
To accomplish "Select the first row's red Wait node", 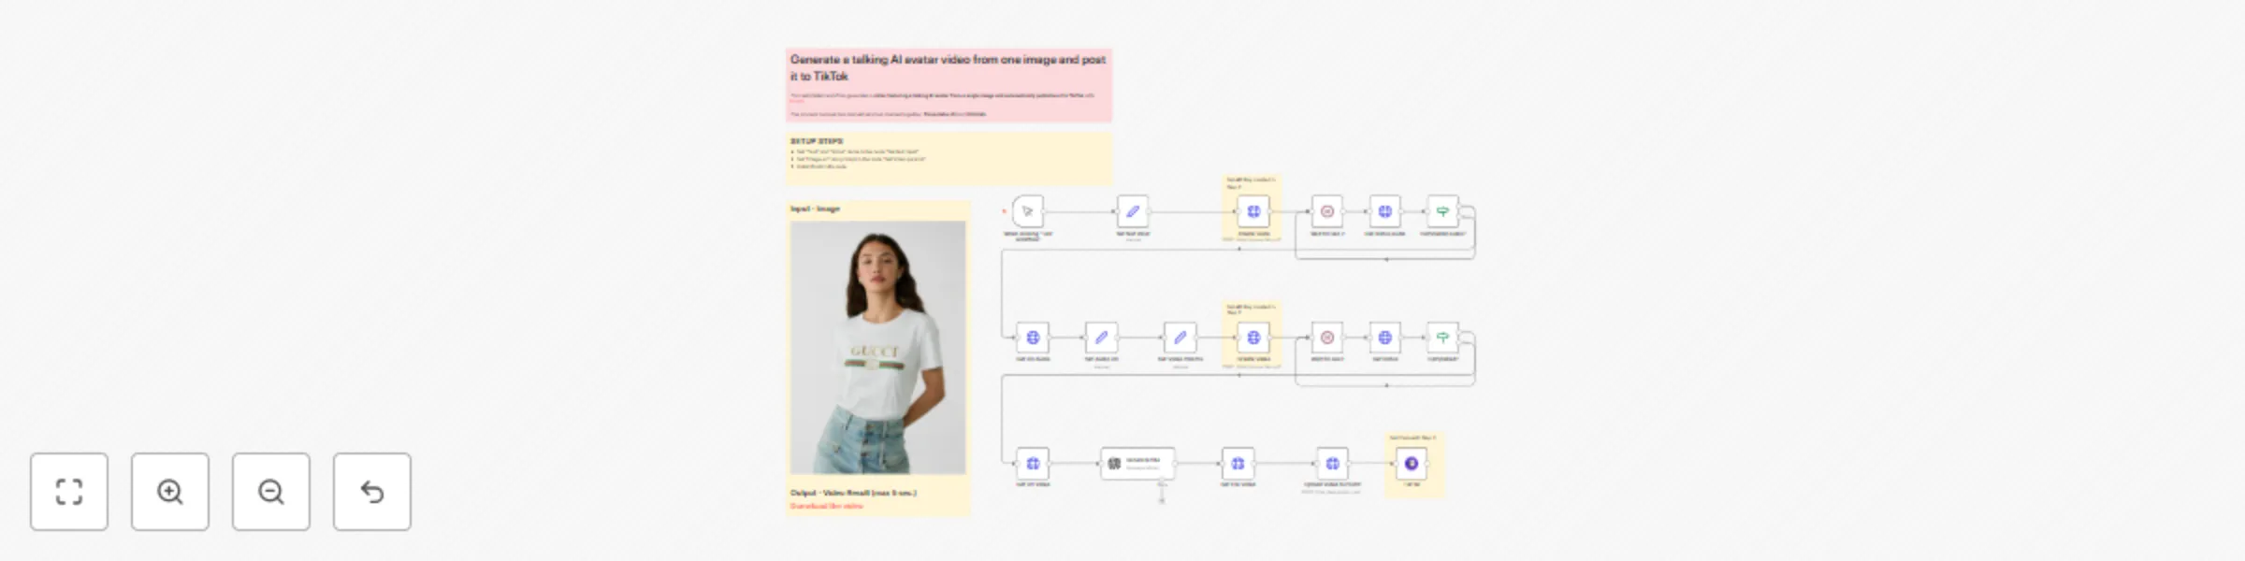I will (x=1326, y=211).
